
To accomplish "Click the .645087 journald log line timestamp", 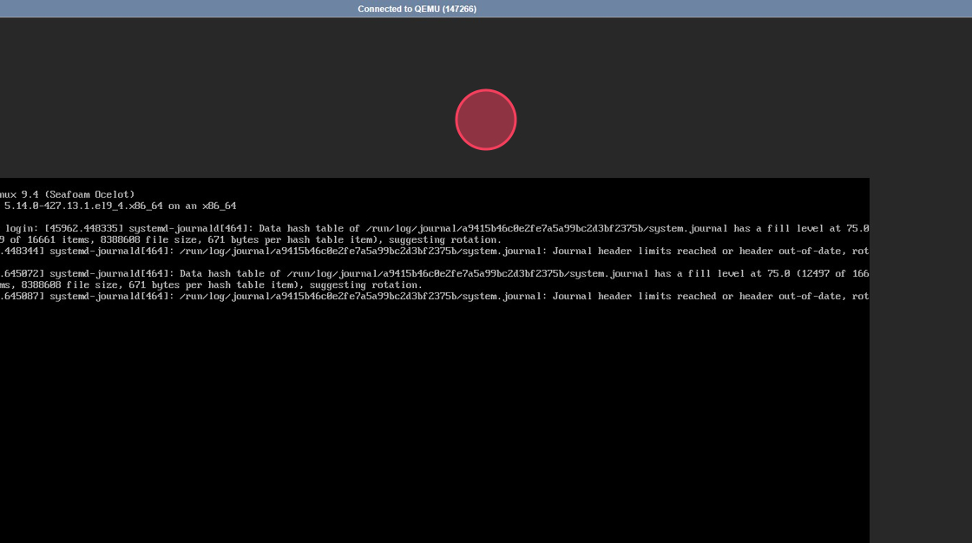I will [22, 297].
